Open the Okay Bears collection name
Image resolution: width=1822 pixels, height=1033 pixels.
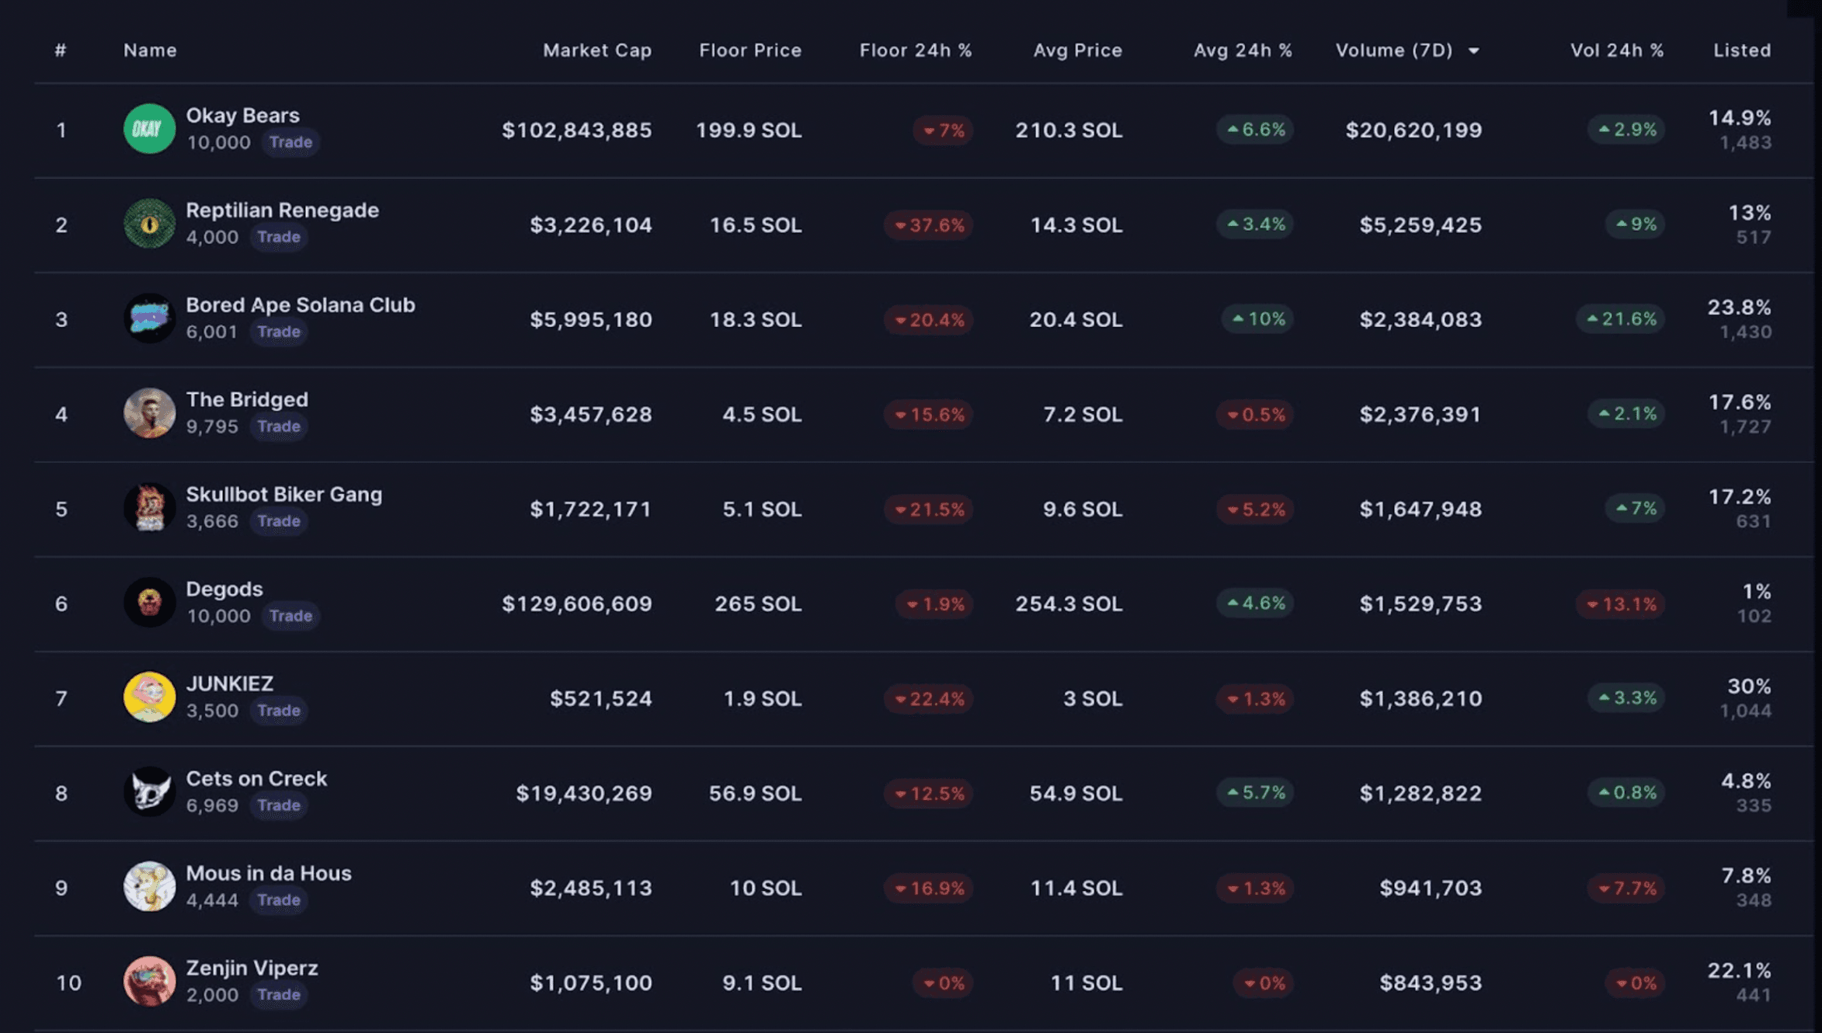242,116
